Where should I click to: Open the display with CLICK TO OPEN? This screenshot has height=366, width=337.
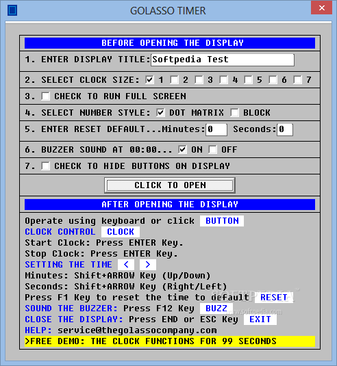pyautogui.click(x=170, y=185)
